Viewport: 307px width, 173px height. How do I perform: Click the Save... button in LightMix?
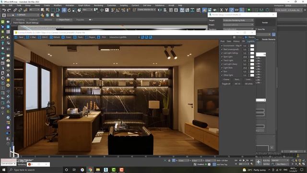[x=237, y=79]
